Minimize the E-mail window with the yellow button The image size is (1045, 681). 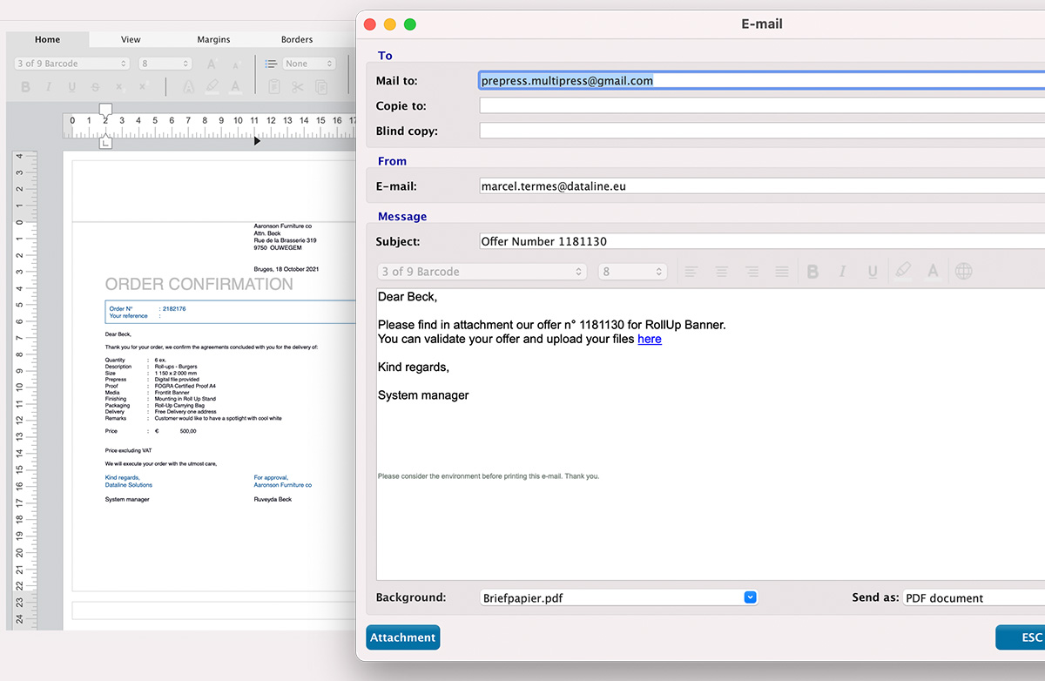(389, 24)
